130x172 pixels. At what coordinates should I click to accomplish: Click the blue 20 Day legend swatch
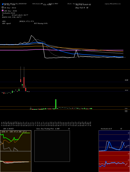click(3, 4)
